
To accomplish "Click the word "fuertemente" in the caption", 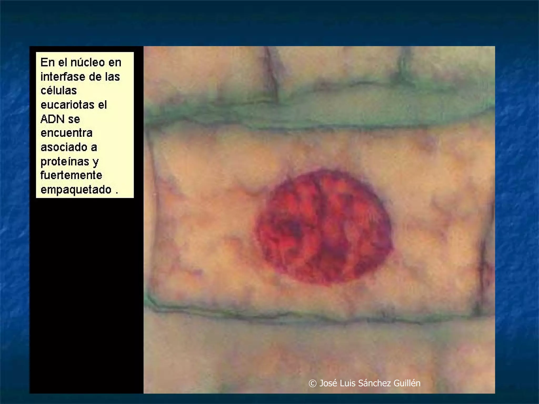I will tap(71, 175).
